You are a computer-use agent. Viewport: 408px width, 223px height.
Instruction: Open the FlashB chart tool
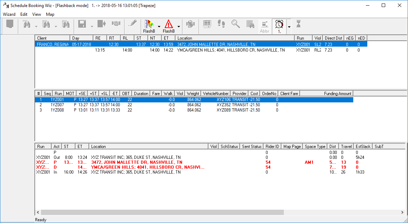click(149, 24)
